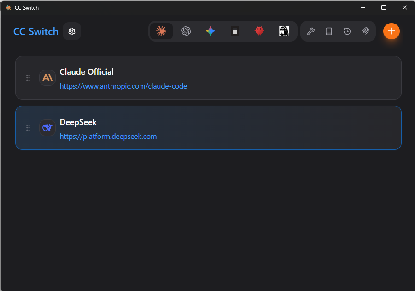Select the Claude Official provider name

pos(87,72)
